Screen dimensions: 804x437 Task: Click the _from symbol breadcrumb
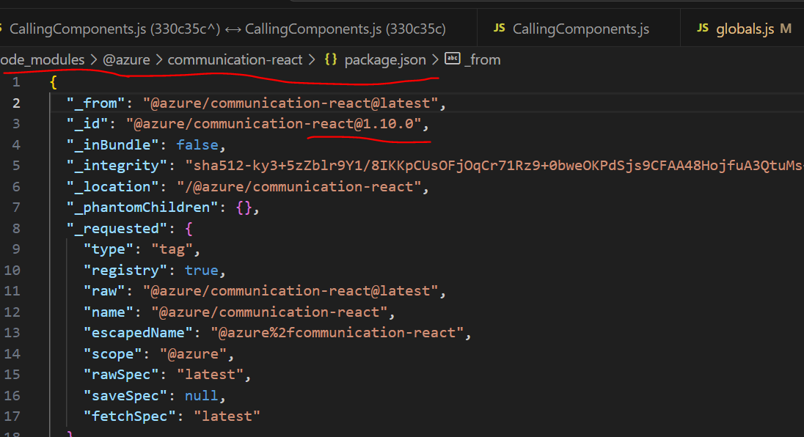tap(482, 60)
